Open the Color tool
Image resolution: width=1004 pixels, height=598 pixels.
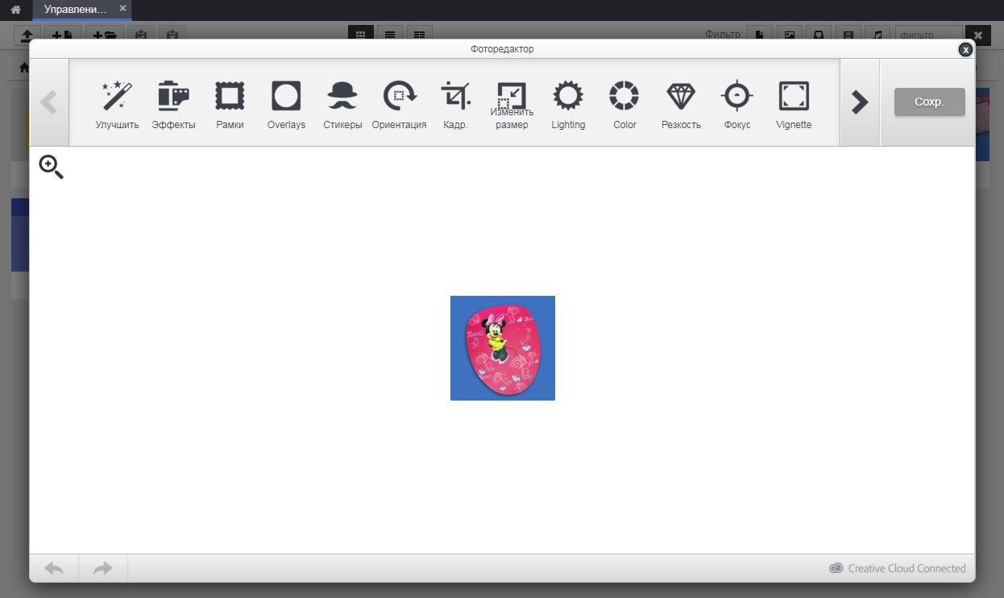[x=624, y=105]
